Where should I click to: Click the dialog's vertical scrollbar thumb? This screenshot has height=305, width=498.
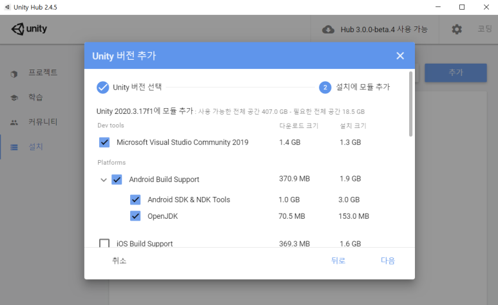[410, 104]
